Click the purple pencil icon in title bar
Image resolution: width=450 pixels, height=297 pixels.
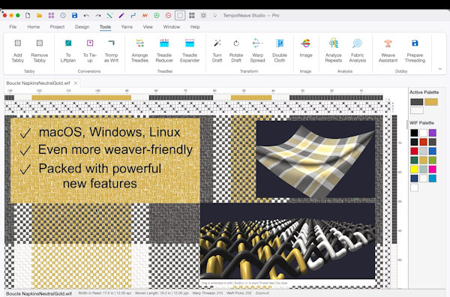point(121,16)
